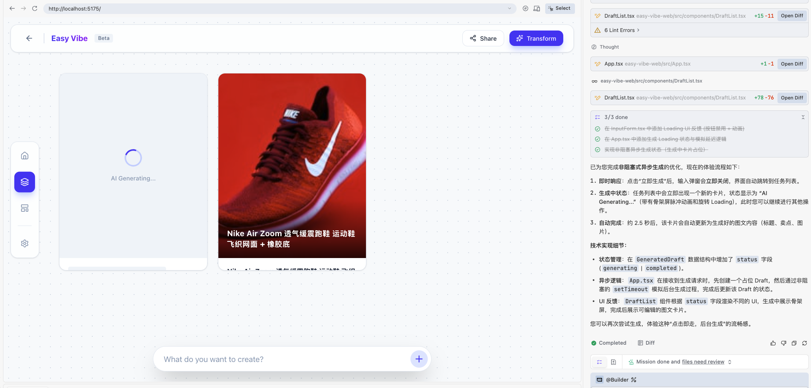Click the Transform button

(x=536, y=38)
